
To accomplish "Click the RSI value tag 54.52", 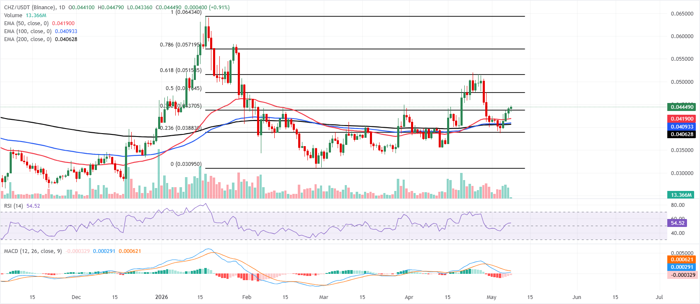I will [x=677, y=223].
